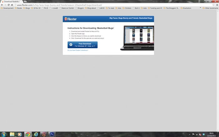
Task: Click the Instructions for Downloading heading
Action: click(91, 28)
